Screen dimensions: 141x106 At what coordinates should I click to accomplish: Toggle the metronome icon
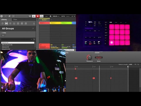(51, 16)
